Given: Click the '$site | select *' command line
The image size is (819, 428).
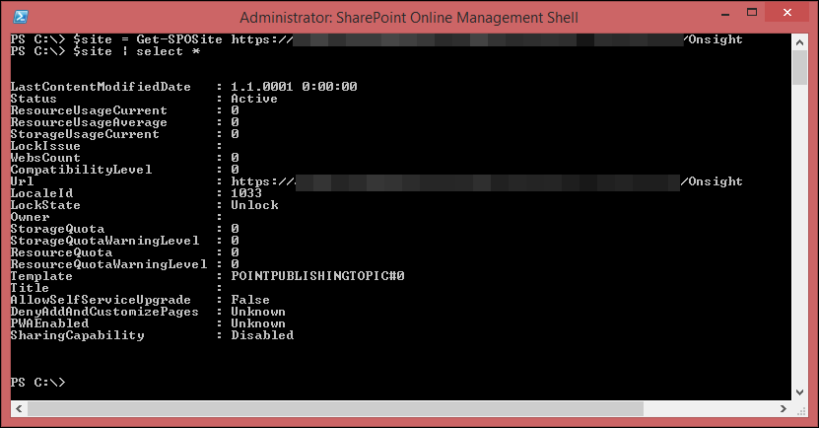Looking at the screenshot, I should coord(136,51).
